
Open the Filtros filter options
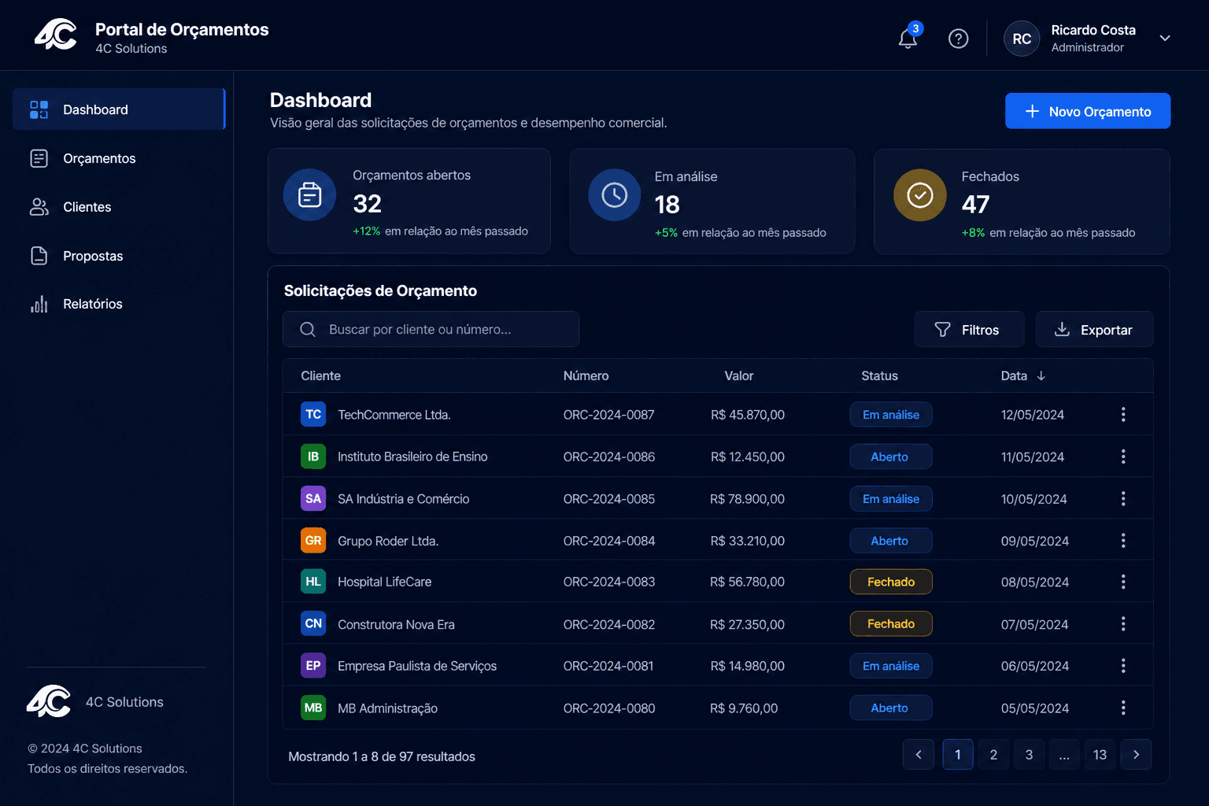(x=969, y=329)
